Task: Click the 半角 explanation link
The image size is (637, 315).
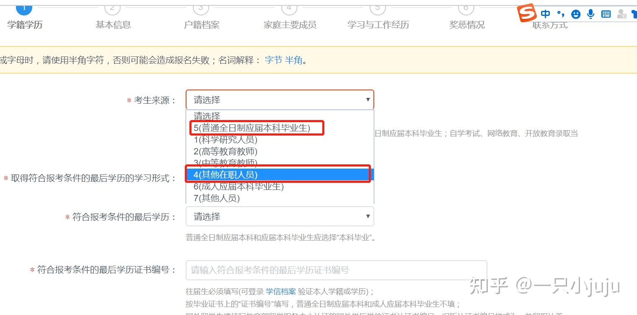Action: click(x=293, y=60)
